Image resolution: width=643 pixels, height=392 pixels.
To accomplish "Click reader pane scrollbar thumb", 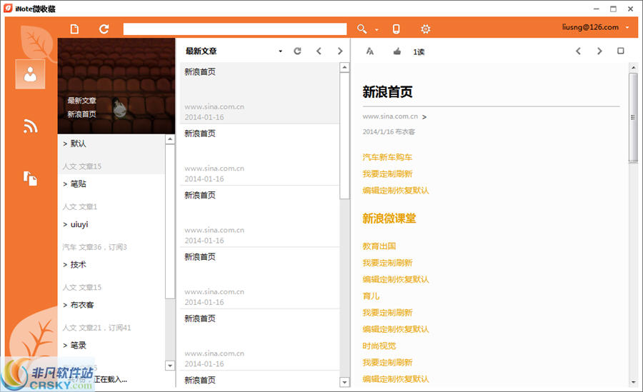I will click(633, 118).
